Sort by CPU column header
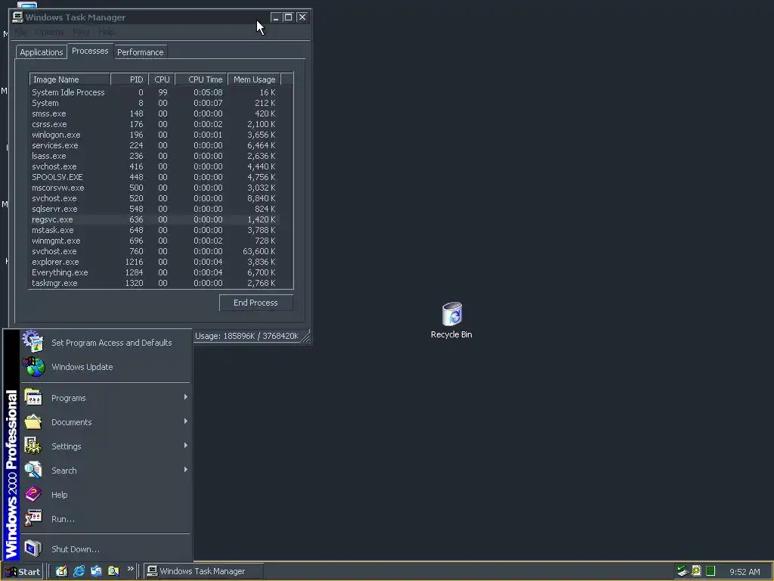This screenshot has height=581, width=774. pyautogui.click(x=162, y=79)
